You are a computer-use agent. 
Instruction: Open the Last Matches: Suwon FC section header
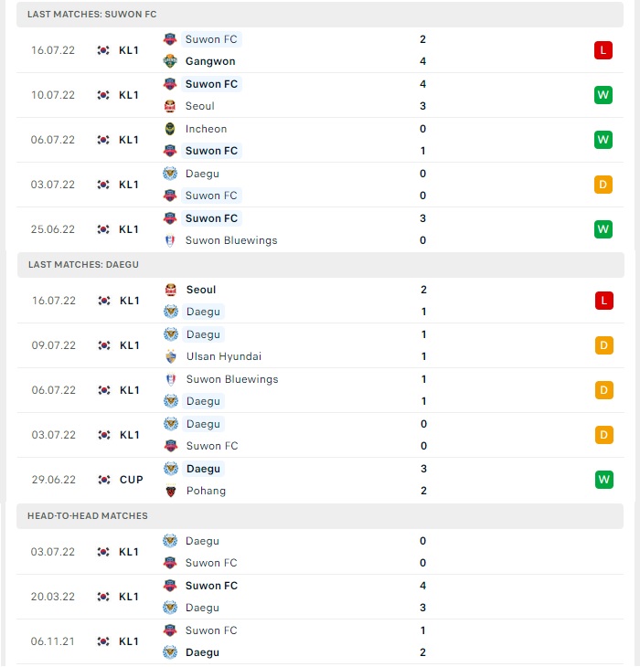point(320,15)
